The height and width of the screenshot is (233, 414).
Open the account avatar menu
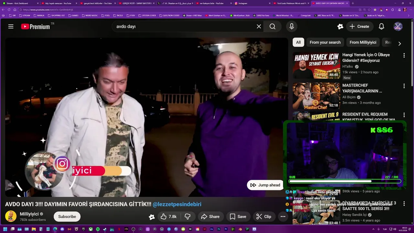(398, 27)
